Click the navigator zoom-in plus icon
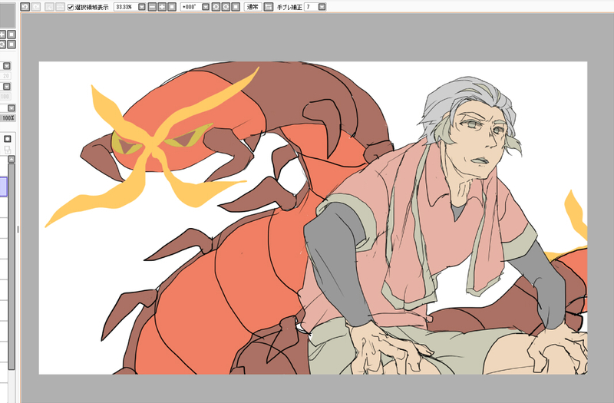Viewport: 614px width, 403px height. coord(2,35)
